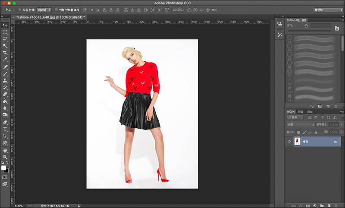Enable the 변형 컨트롤 표시 checkbox
This screenshot has height=208, width=345.
[x=56, y=9]
